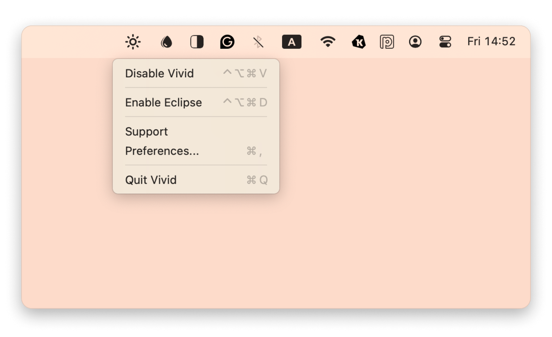Click the ⌘Q shortcut hint
The width and height of the screenshot is (552, 337).
(257, 180)
